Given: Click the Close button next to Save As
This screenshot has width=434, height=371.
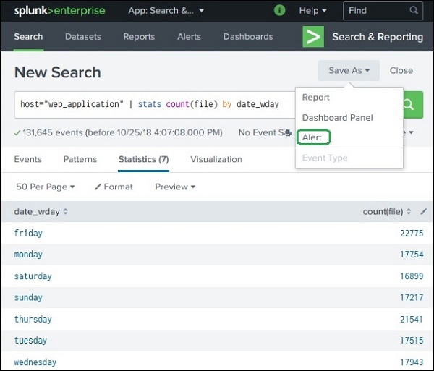Looking at the screenshot, I should (401, 70).
